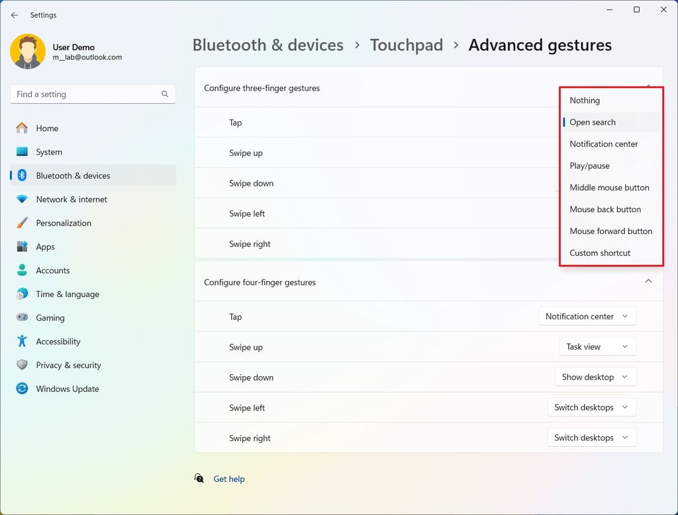Choose Custom shortcut from the open menu

click(600, 253)
